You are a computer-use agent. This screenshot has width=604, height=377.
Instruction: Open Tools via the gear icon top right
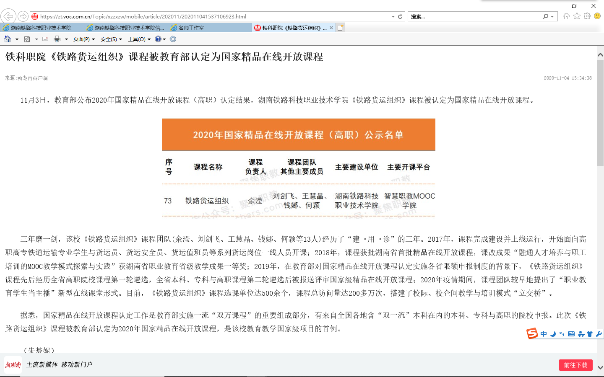(x=587, y=16)
